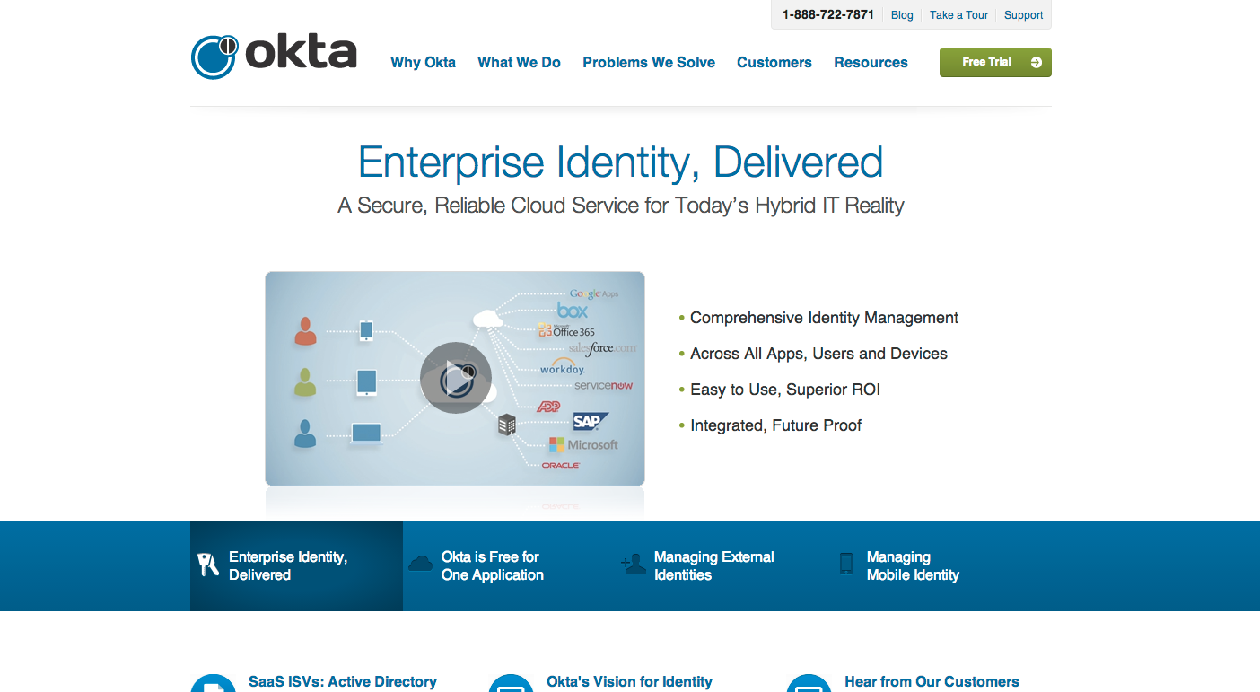Go to the Support page

(x=1024, y=15)
